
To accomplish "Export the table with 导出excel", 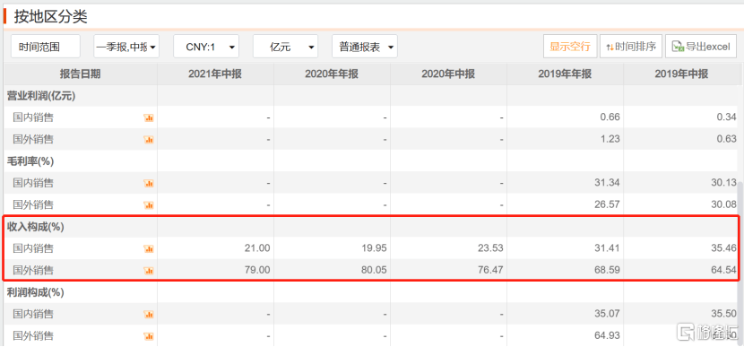I will coord(701,47).
